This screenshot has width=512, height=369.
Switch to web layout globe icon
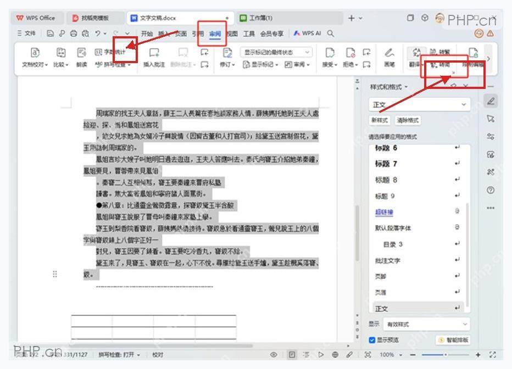pyautogui.click(x=335, y=355)
